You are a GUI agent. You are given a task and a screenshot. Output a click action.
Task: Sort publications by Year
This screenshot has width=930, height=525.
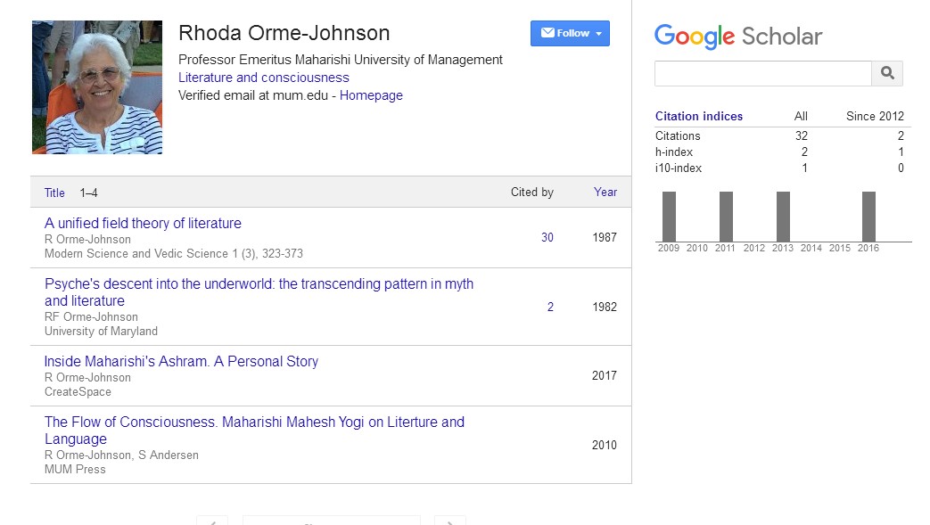pyautogui.click(x=605, y=193)
